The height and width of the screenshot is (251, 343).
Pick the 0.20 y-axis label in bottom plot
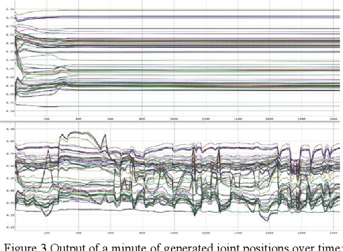(10, 215)
